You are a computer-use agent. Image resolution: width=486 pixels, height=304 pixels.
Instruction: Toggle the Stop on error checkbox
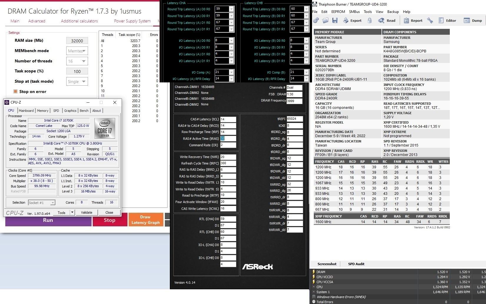click(x=16, y=92)
